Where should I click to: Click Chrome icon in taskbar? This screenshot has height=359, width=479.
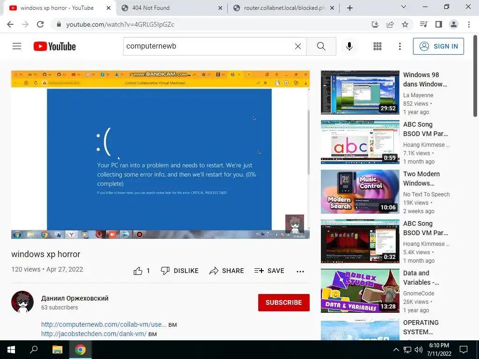pyautogui.click(x=80, y=350)
